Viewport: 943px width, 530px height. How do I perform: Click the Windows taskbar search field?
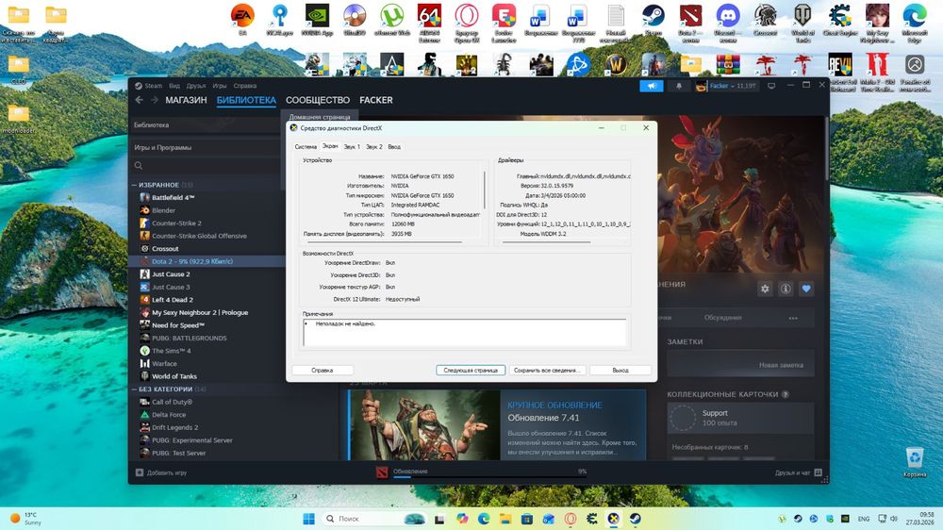(x=374, y=519)
